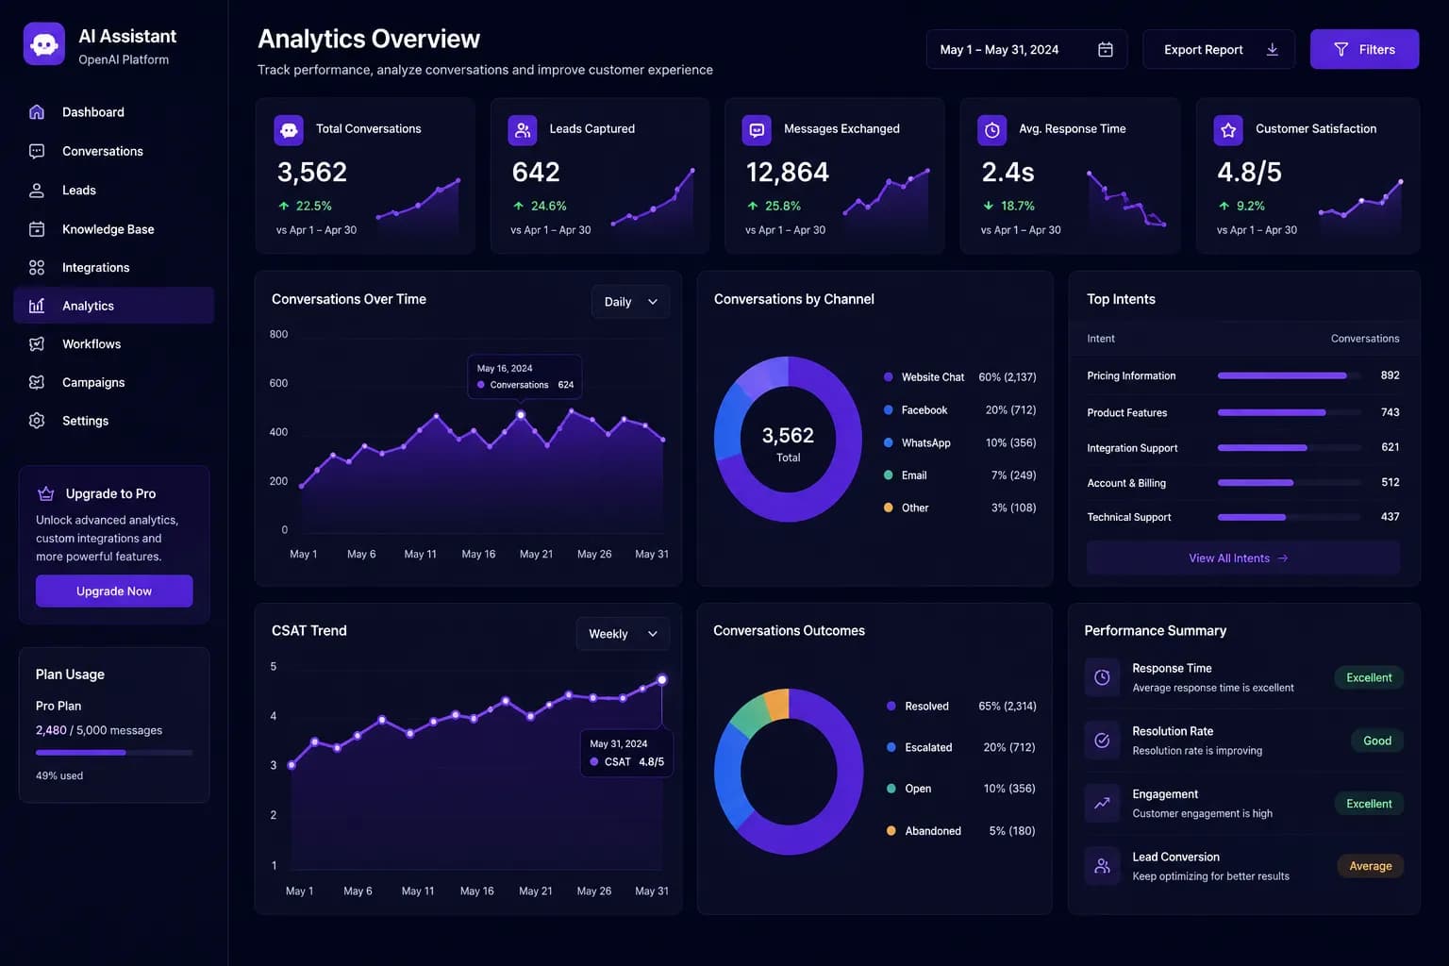Open the Weekly interval dropdown for CSAT Trend

coord(623,634)
